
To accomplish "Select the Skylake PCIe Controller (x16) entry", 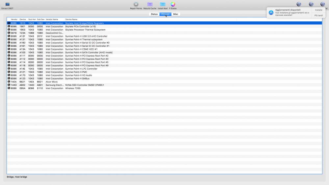I will [x=80, y=26].
